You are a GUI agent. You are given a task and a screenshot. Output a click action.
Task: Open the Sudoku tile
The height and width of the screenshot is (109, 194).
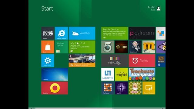48,33
